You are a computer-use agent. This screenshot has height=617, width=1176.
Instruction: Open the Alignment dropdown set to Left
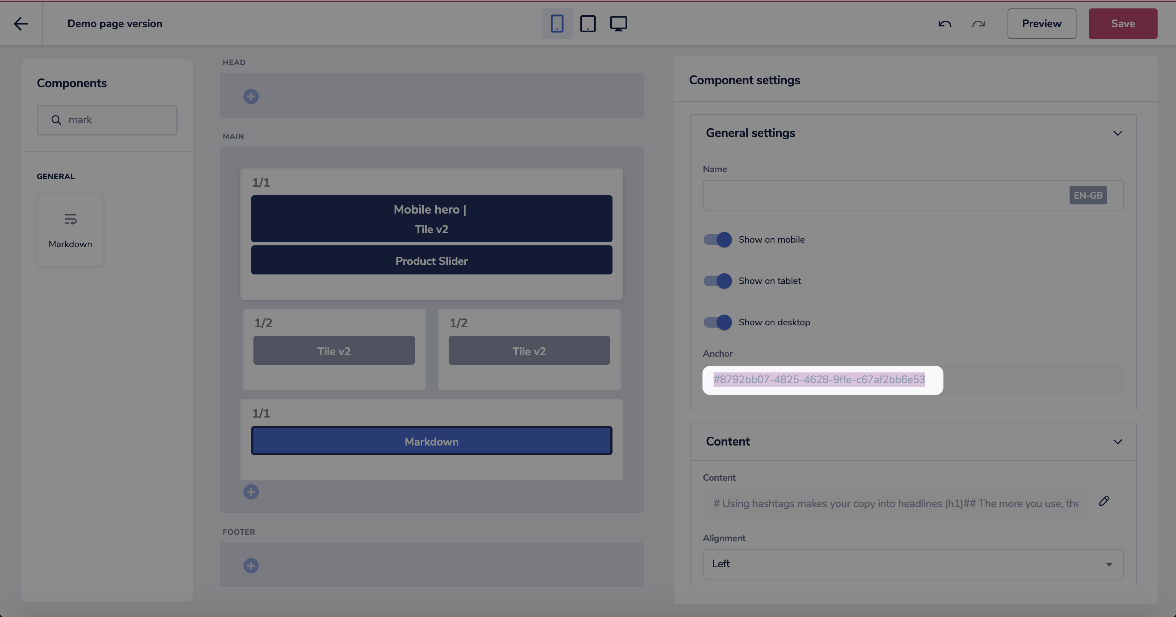pos(913,564)
